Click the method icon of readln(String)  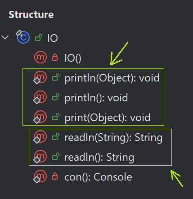click(40, 137)
